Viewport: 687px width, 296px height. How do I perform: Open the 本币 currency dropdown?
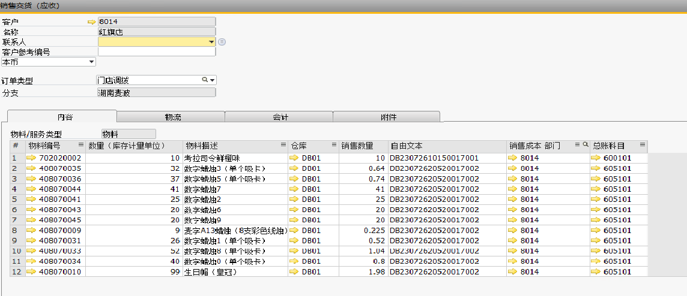click(91, 61)
